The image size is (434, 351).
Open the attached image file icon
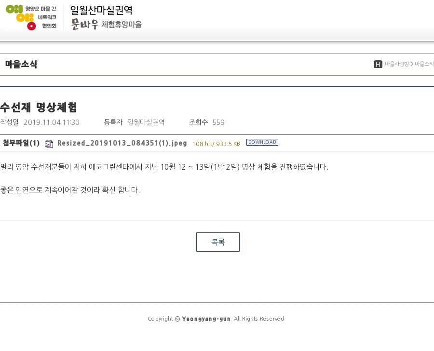tap(49, 144)
